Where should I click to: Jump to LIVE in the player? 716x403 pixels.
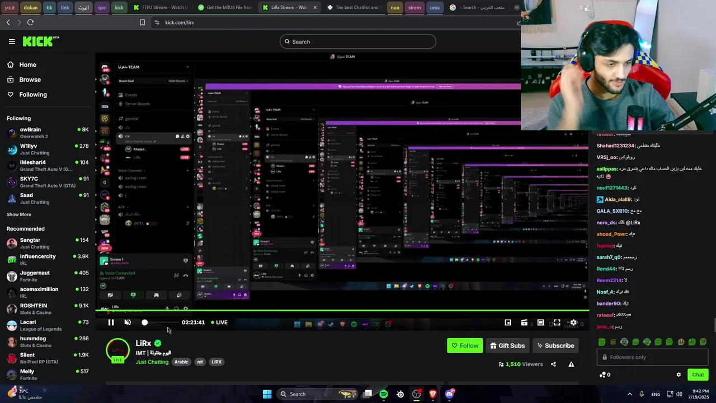219,322
